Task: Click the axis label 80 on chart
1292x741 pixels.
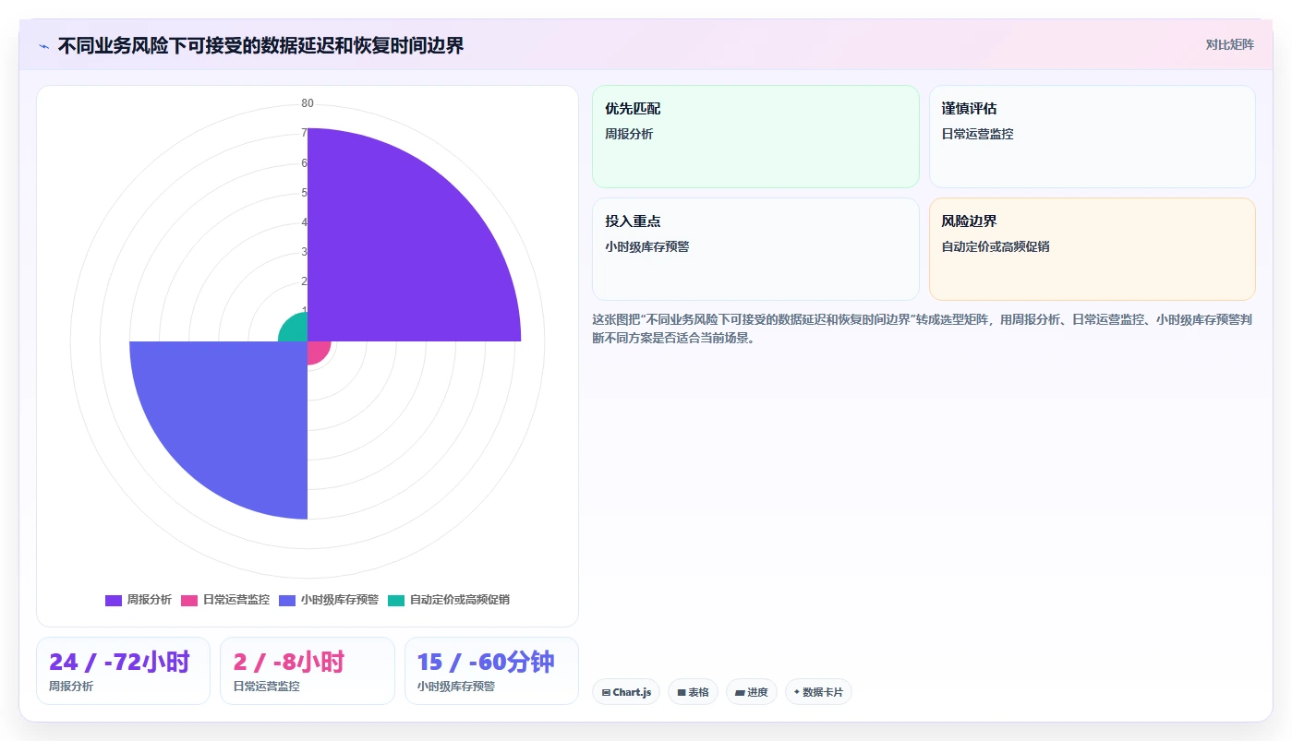Action: coord(308,103)
